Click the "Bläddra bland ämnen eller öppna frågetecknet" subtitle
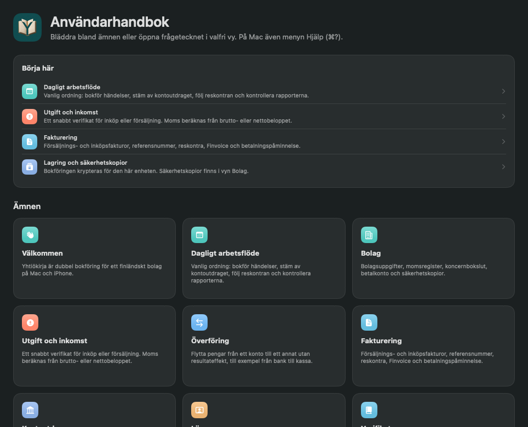This screenshot has height=427, width=528. click(x=197, y=37)
